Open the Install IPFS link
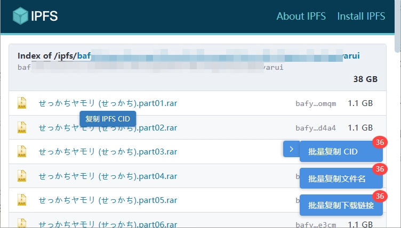This screenshot has width=401, height=228. (361, 16)
